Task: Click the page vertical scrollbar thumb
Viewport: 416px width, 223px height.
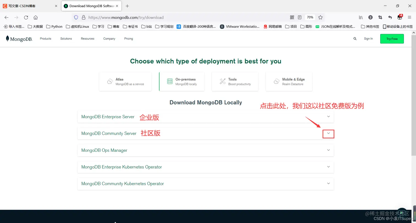Action: coord(414,95)
